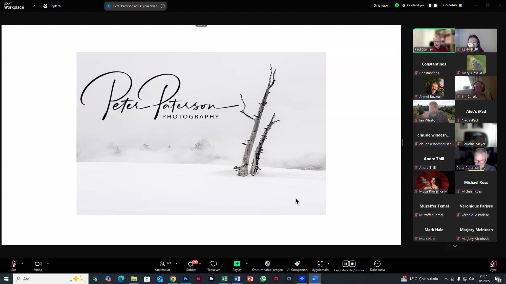Open Tepki ver reactions menu
The height and width of the screenshot is (284, 506).
(214, 266)
